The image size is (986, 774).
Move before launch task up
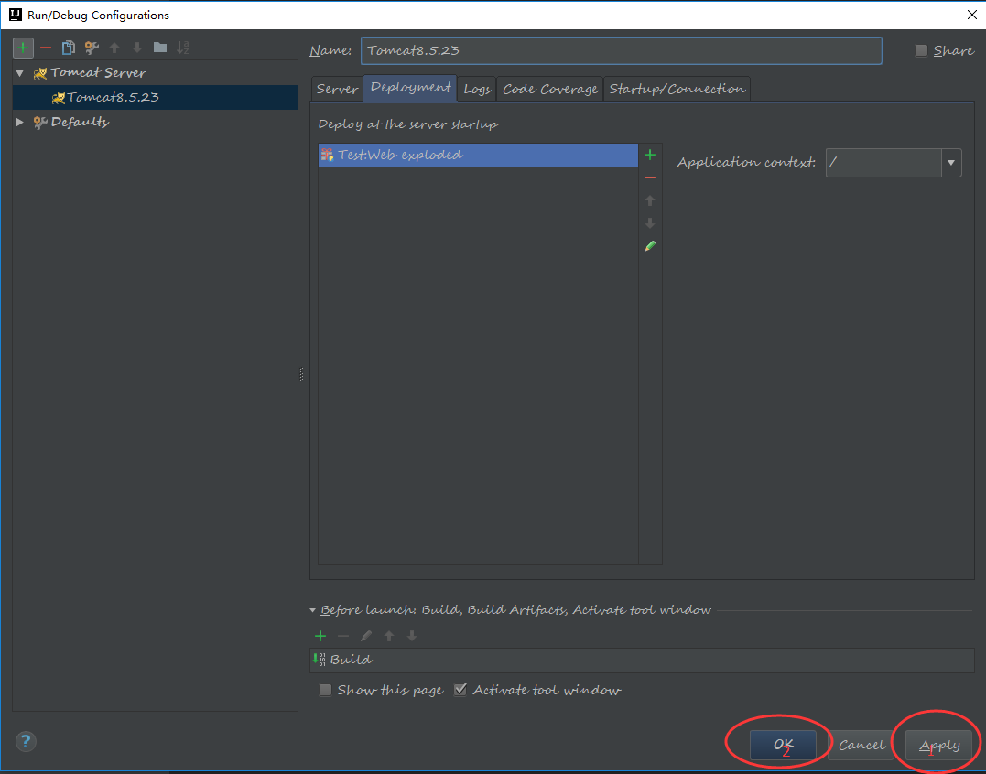click(x=389, y=636)
